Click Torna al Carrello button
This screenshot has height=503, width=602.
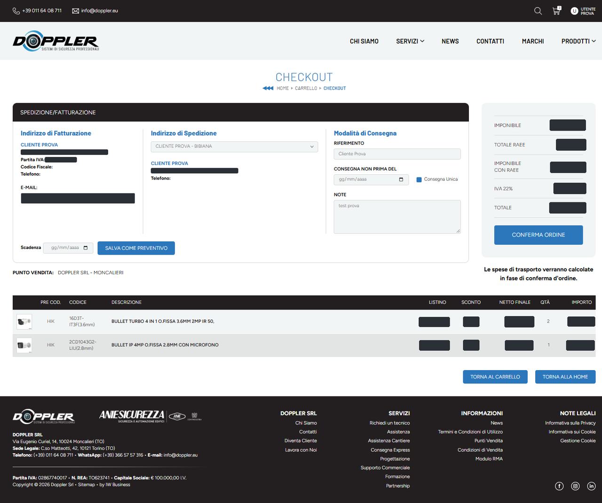495,377
